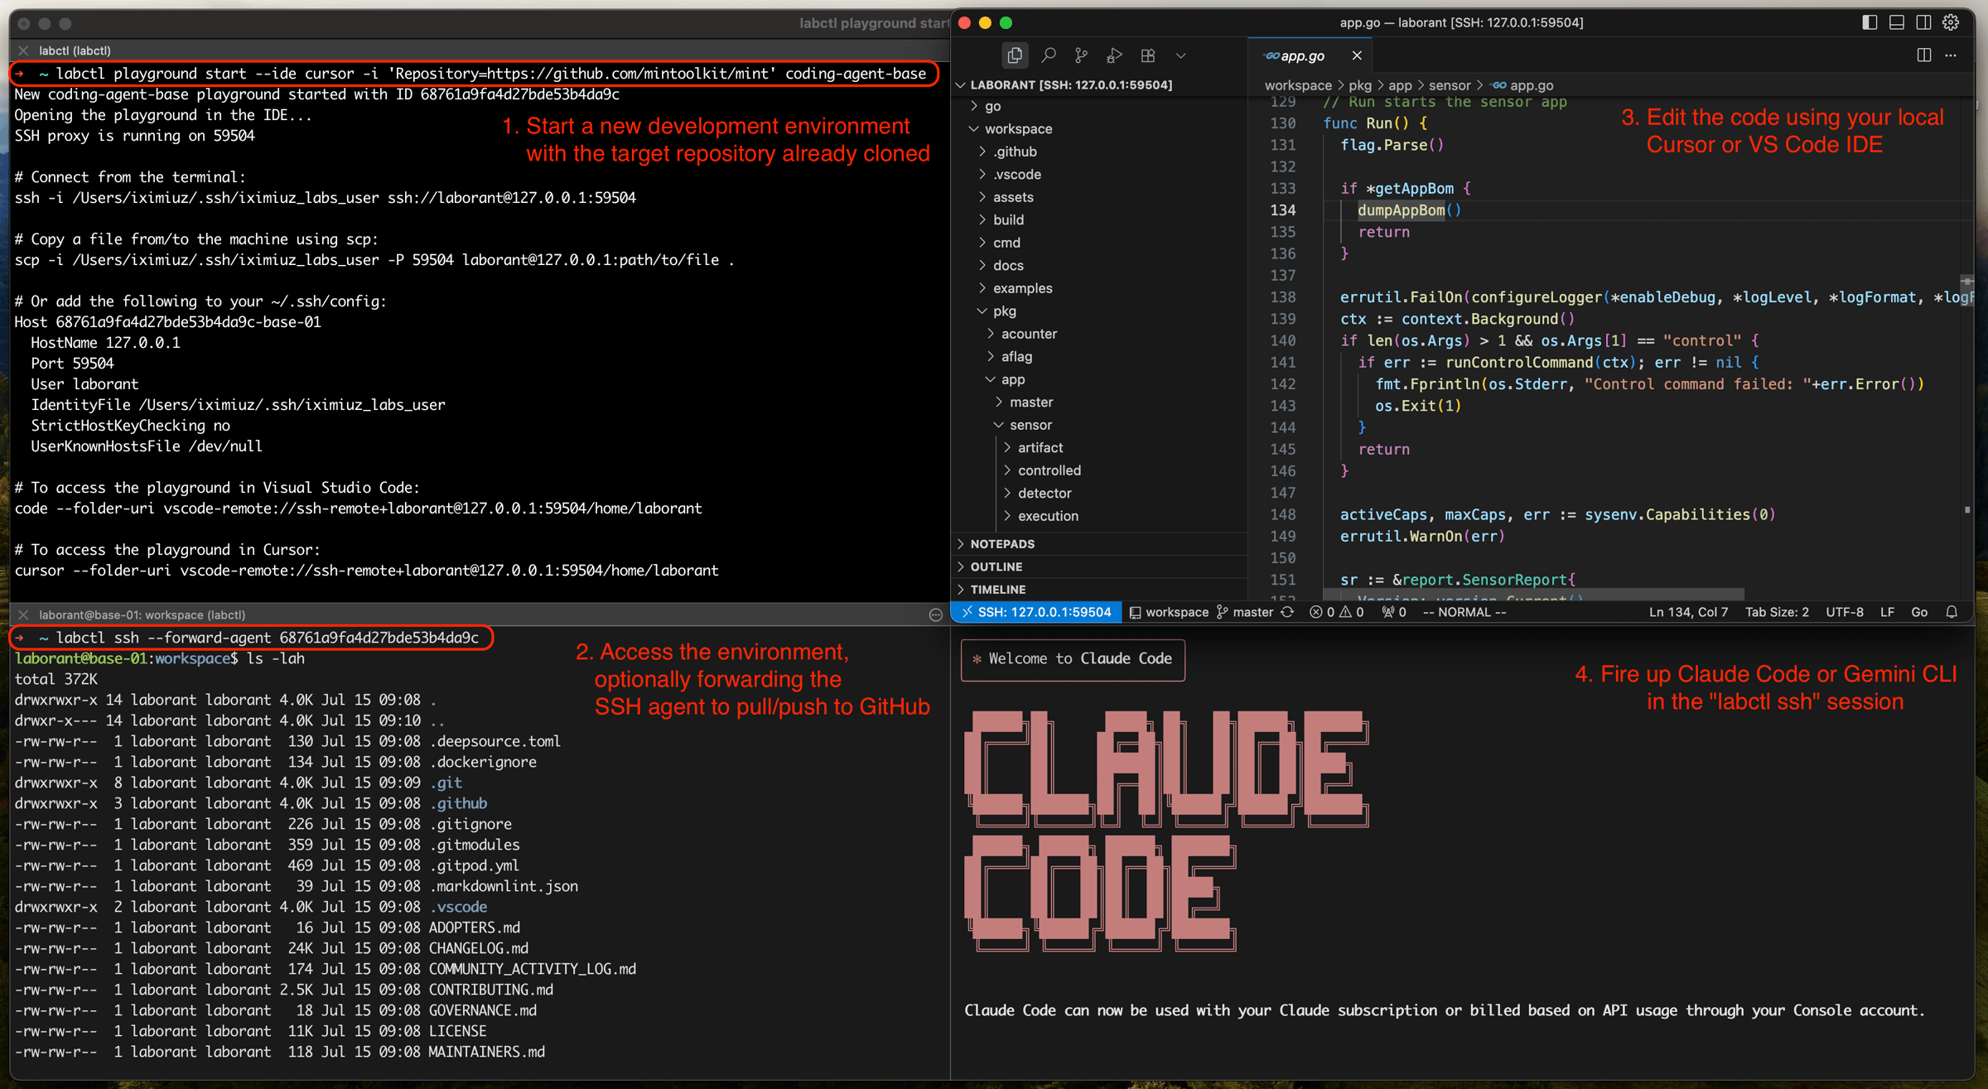
Task: Split the editor to the right
Action: pos(1924,55)
